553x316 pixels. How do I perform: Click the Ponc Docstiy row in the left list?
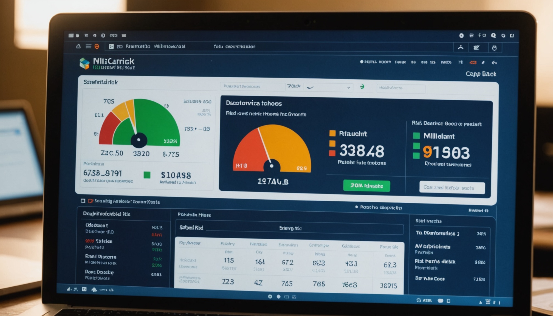tap(124, 275)
